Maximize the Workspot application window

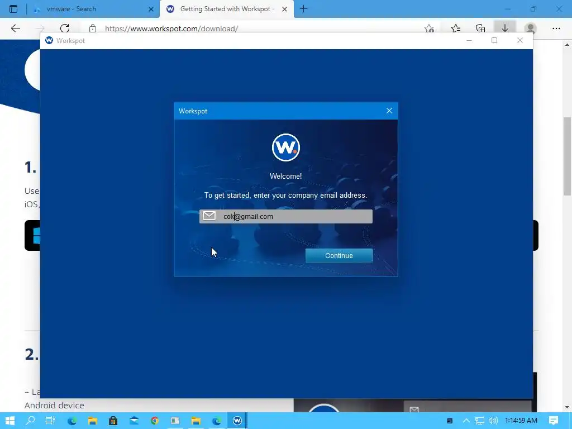click(494, 40)
